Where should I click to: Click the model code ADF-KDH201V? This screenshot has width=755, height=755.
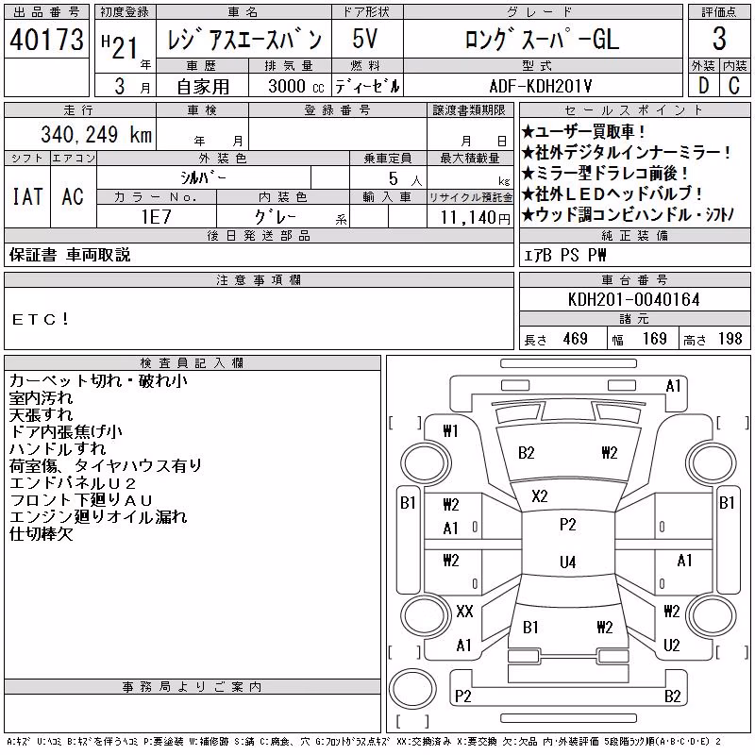(540, 86)
